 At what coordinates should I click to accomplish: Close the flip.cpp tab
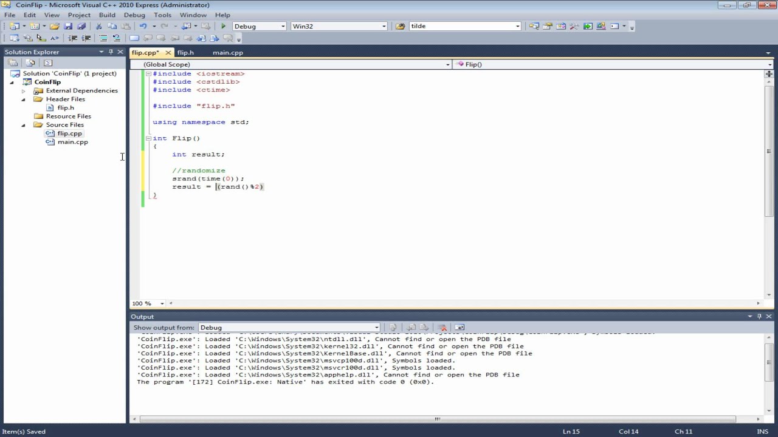(168, 53)
